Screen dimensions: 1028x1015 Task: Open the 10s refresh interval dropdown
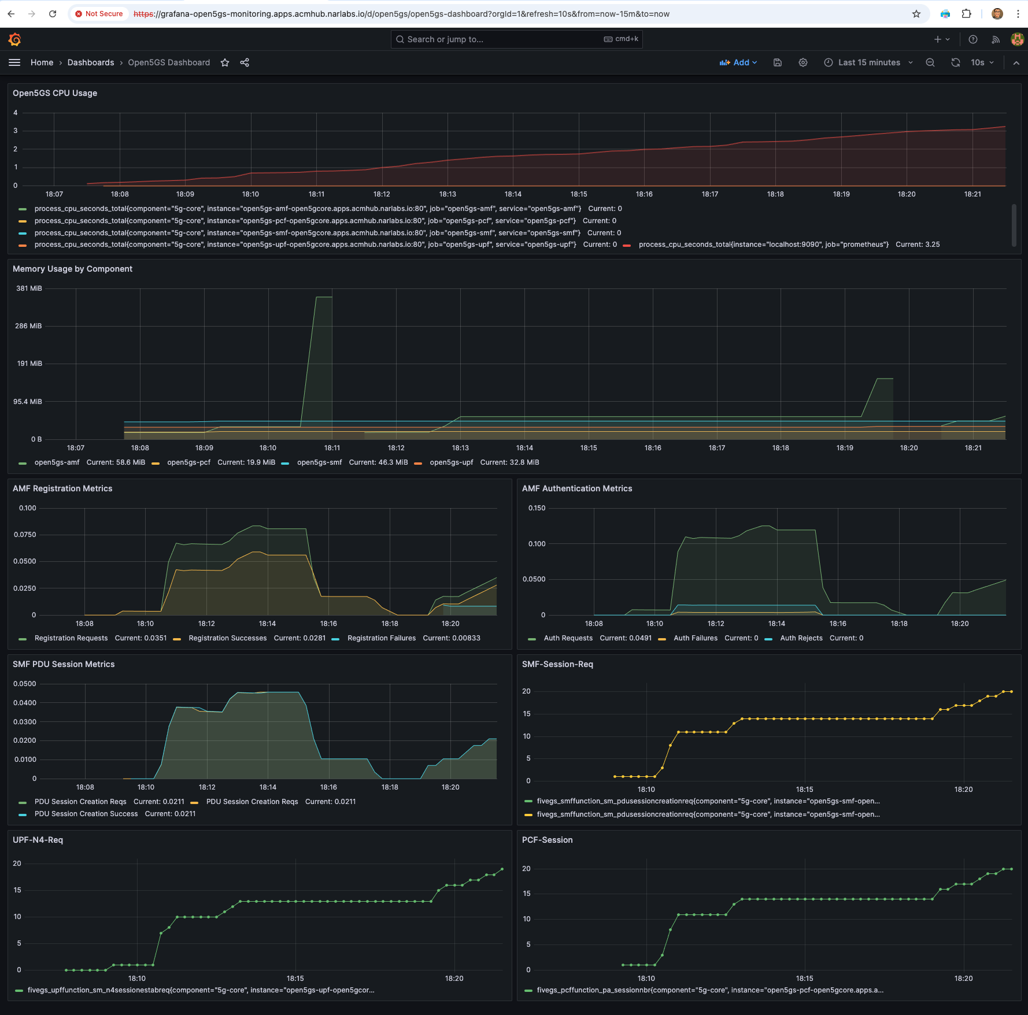click(x=982, y=62)
